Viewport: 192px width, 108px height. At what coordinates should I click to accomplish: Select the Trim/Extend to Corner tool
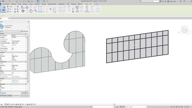(35, 11)
